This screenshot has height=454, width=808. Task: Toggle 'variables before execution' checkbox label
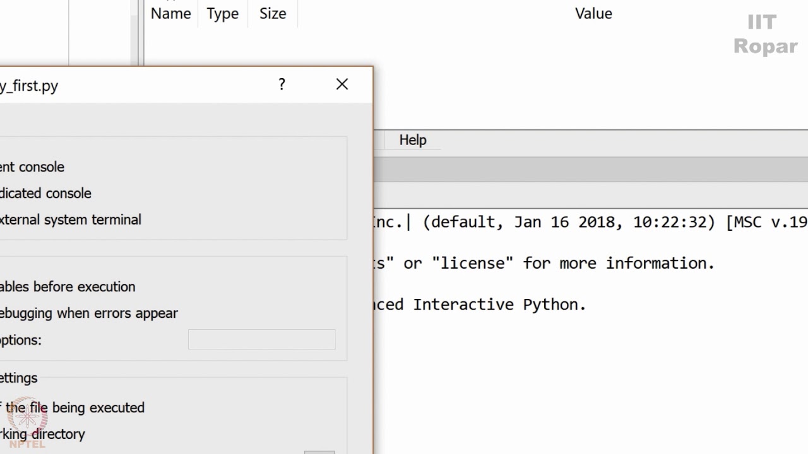[x=68, y=287]
